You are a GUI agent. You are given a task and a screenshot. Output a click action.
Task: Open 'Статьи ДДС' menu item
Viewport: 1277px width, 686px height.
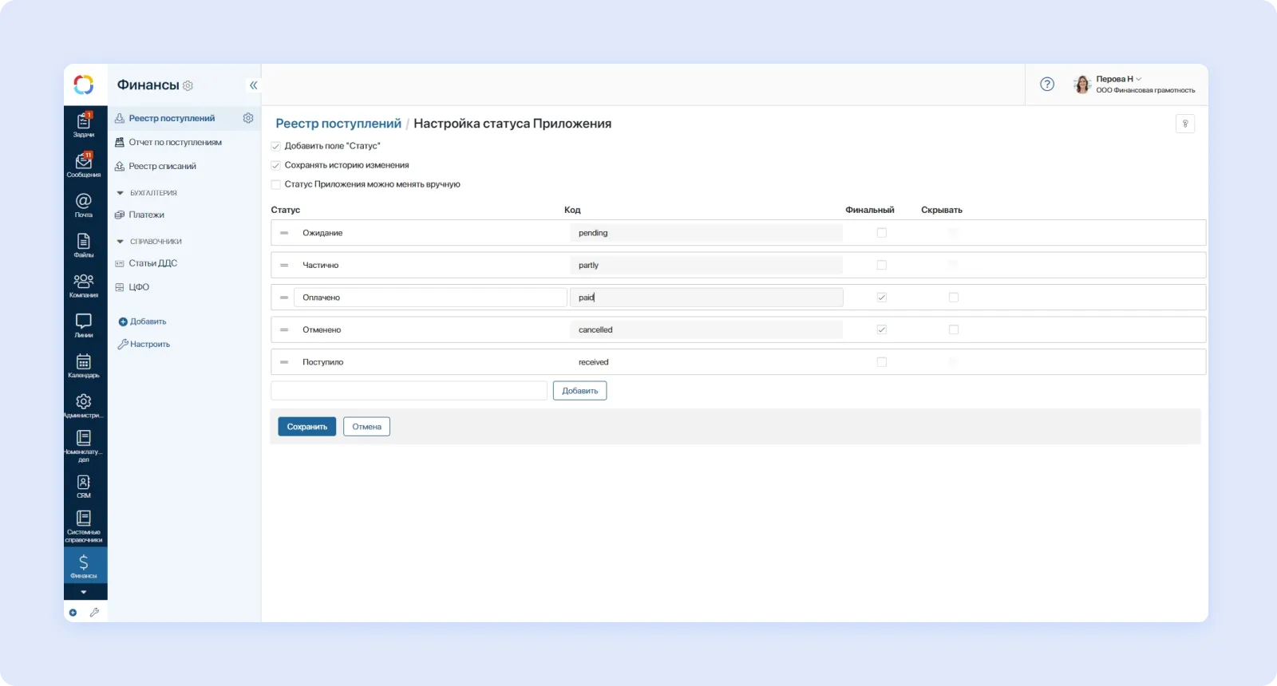pyautogui.click(x=152, y=263)
